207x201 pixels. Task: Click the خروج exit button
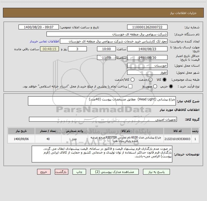pyautogui.click(x=44, y=172)
